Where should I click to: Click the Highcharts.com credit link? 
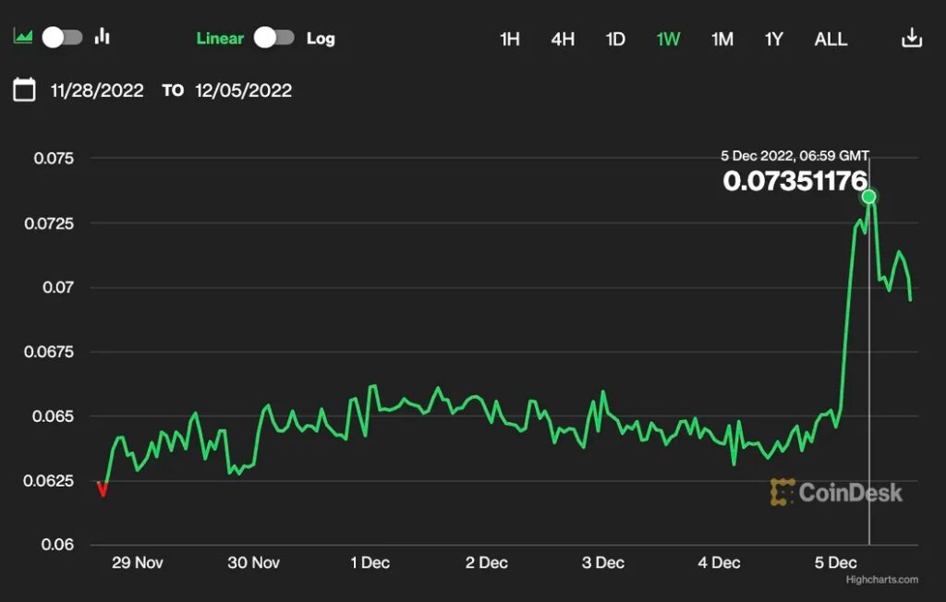point(881,580)
